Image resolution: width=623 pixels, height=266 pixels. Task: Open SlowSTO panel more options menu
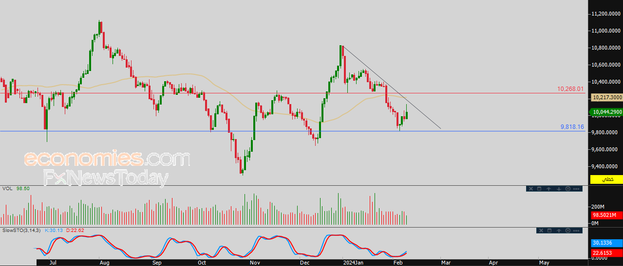coord(576,231)
